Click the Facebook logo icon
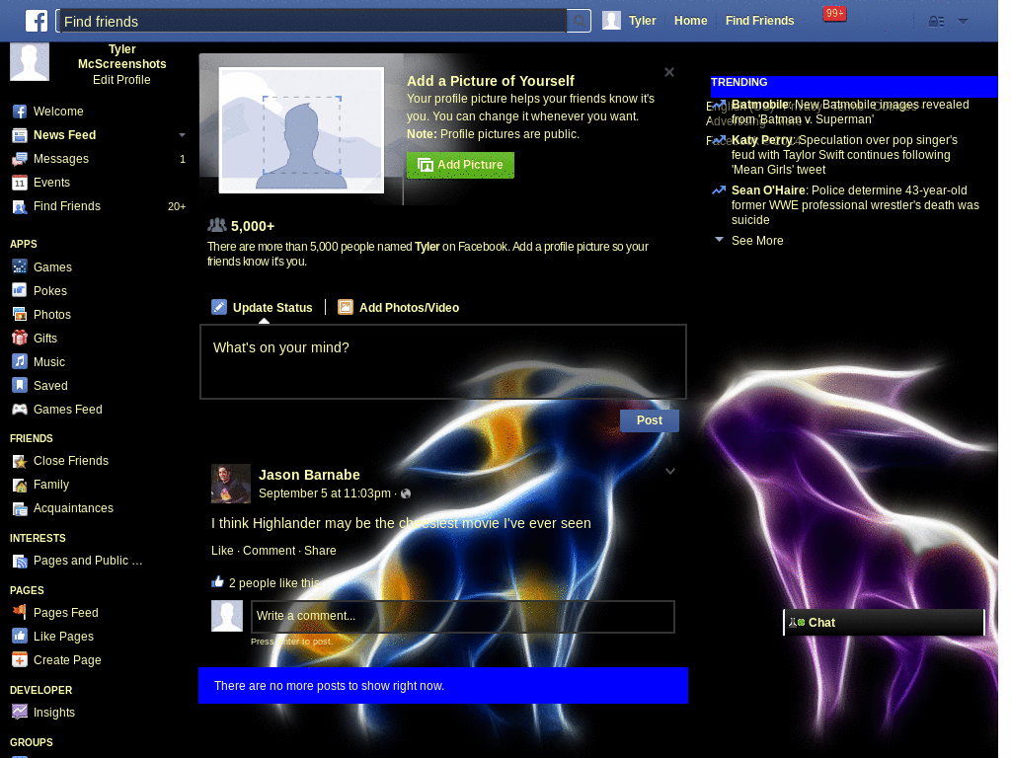Image resolution: width=1011 pixels, height=758 pixels. point(37,21)
